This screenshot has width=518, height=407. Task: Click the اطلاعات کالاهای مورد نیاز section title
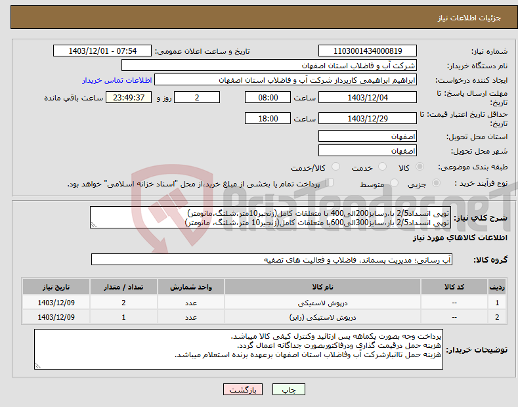point(460,238)
